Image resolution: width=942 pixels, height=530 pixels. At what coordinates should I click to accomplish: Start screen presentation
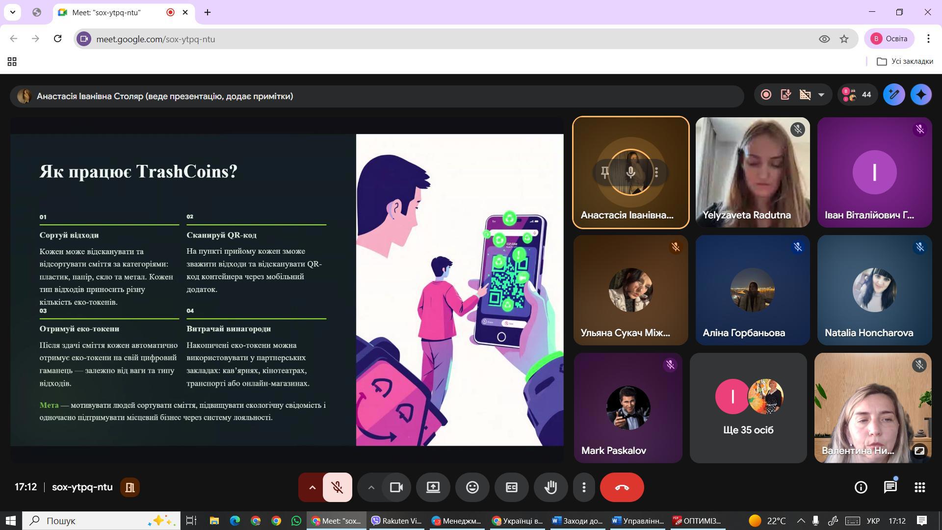point(433,487)
